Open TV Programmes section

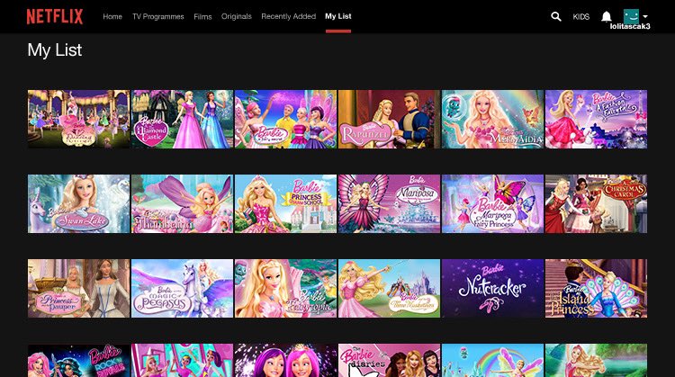point(158,16)
